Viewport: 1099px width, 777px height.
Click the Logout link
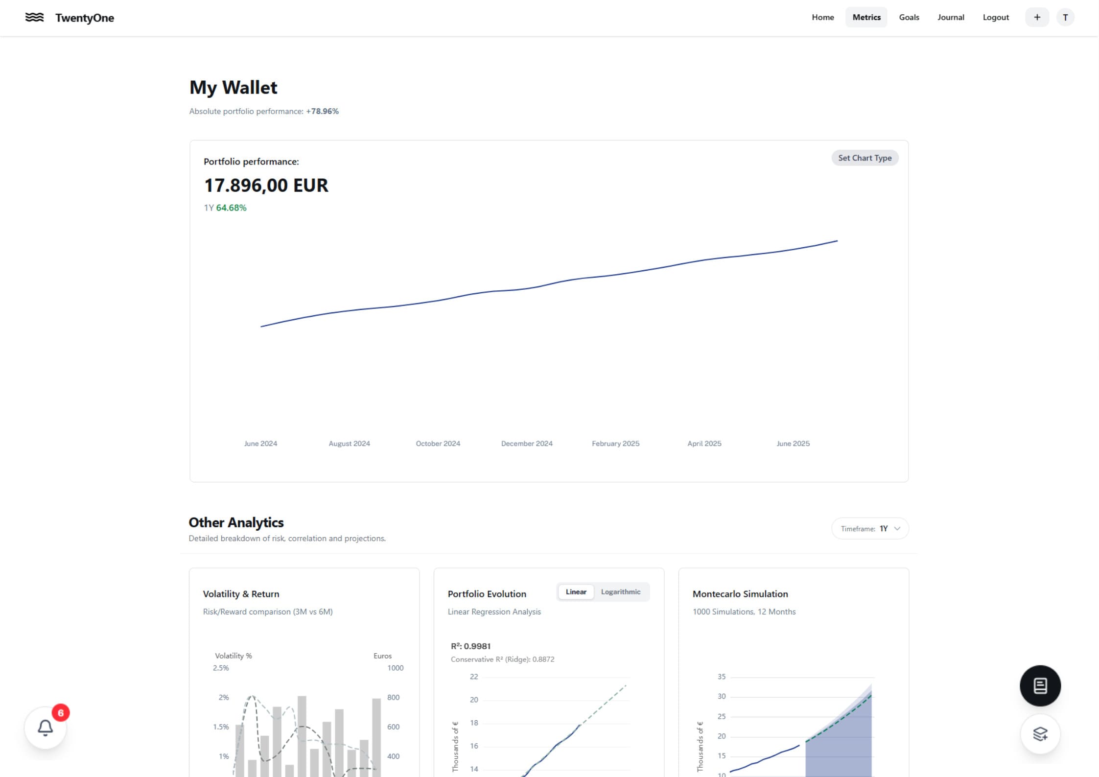[x=995, y=18]
